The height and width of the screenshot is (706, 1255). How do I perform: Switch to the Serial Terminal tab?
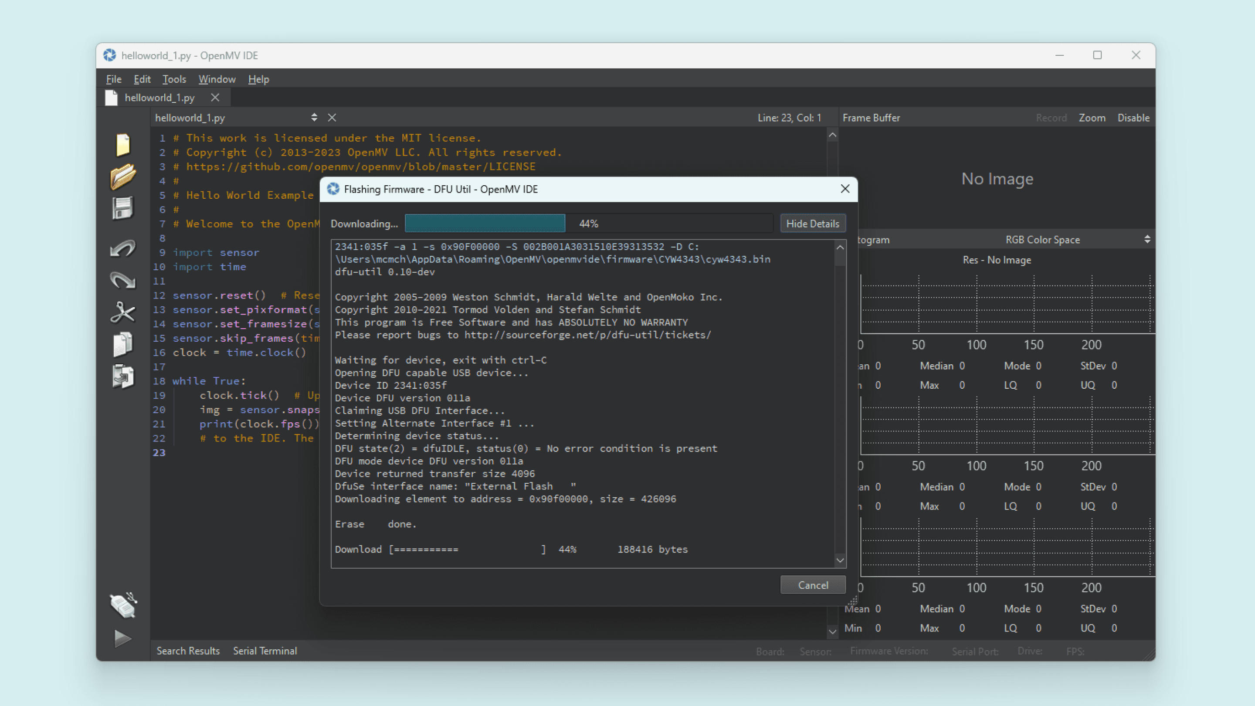(x=265, y=651)
